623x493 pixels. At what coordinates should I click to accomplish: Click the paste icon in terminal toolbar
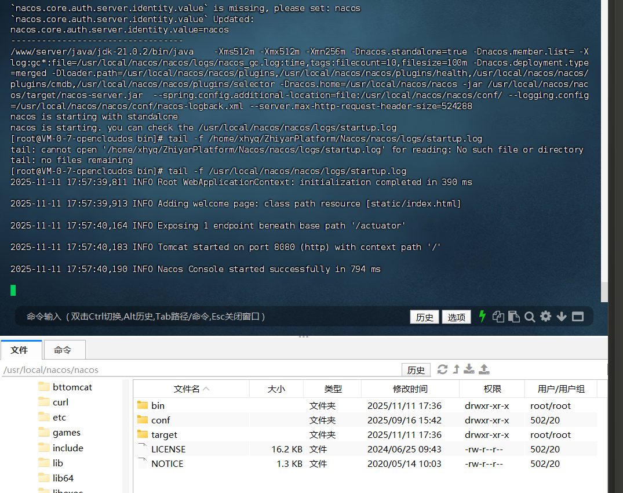[513, 317]
